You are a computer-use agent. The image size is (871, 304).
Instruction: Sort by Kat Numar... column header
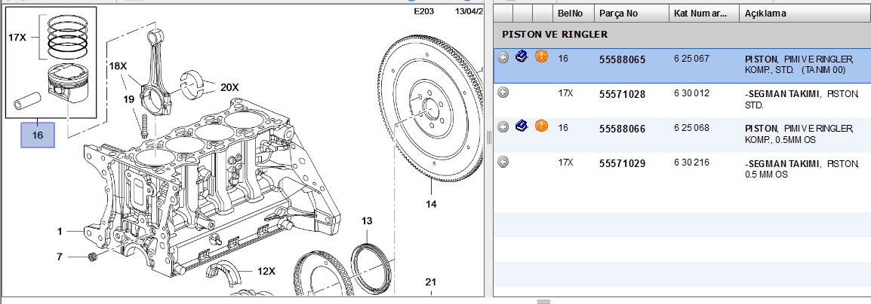[x=703, y=14]
